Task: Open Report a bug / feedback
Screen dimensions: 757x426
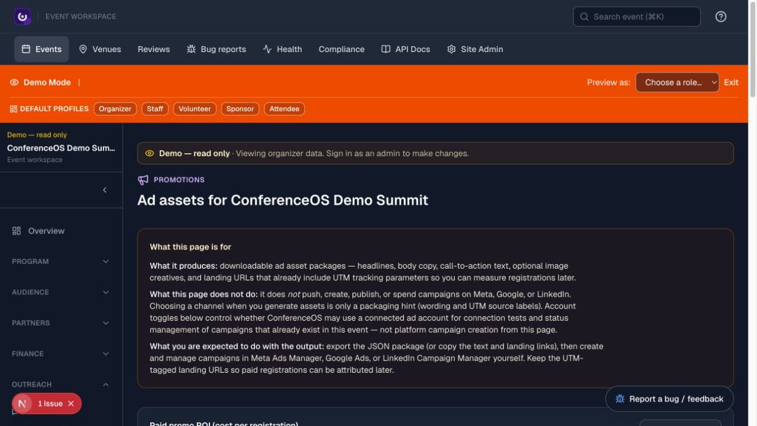Action: click(x=669, y=399)
